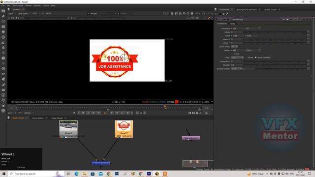Click the rotate slider
The height and width of the screenshot is (177, 315).
[x=275, y=32]
